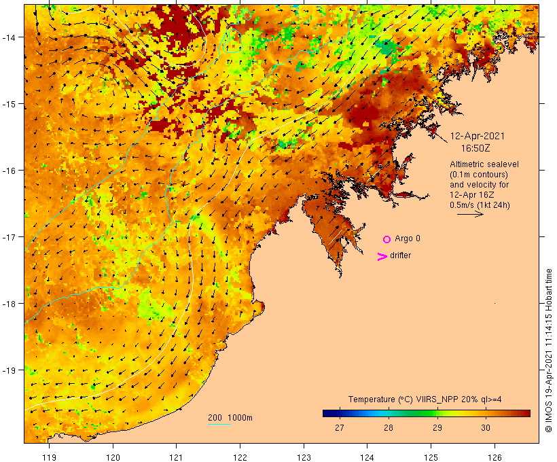
Task: Click the longitude axis label 122
Action: [240, 457]
